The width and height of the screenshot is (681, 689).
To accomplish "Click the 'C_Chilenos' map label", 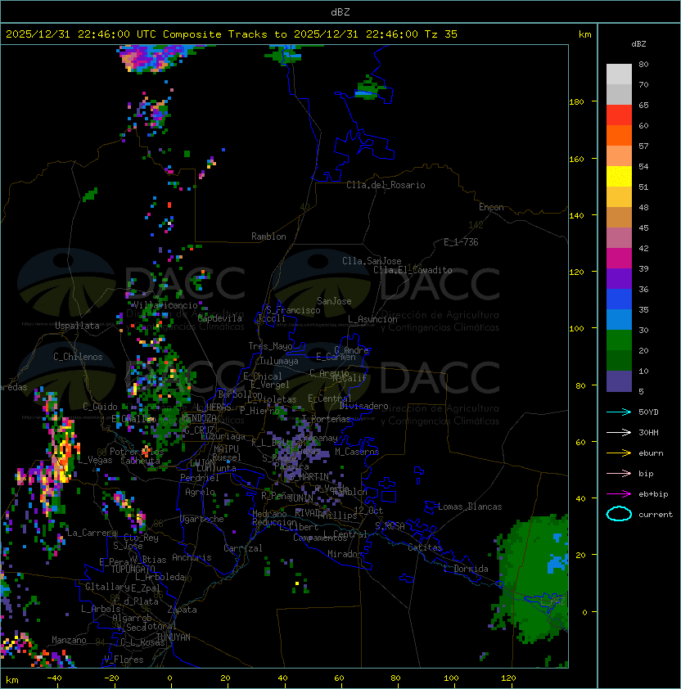I will coord(78,357).
